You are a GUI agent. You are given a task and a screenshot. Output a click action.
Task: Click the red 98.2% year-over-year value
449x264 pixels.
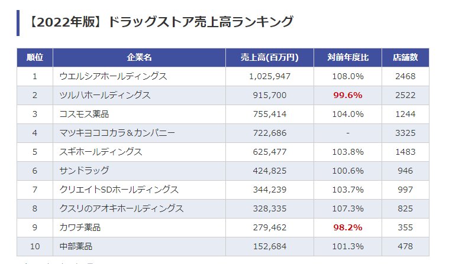tap(348, 227)
